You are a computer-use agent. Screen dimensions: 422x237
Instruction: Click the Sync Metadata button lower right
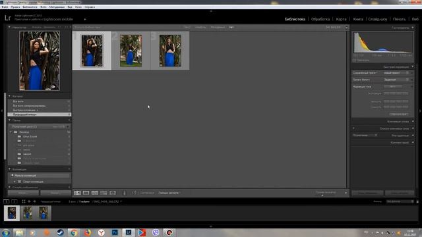(x=367, y=193)
